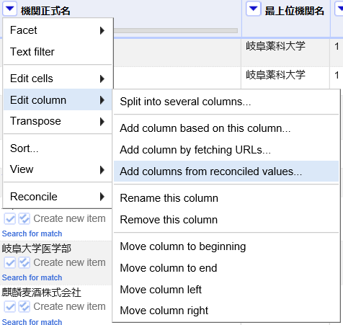This screenshot has height=325, width=343.
Task: Click the horizontal scrollbar under column header
Action: [x=176, y=30]
